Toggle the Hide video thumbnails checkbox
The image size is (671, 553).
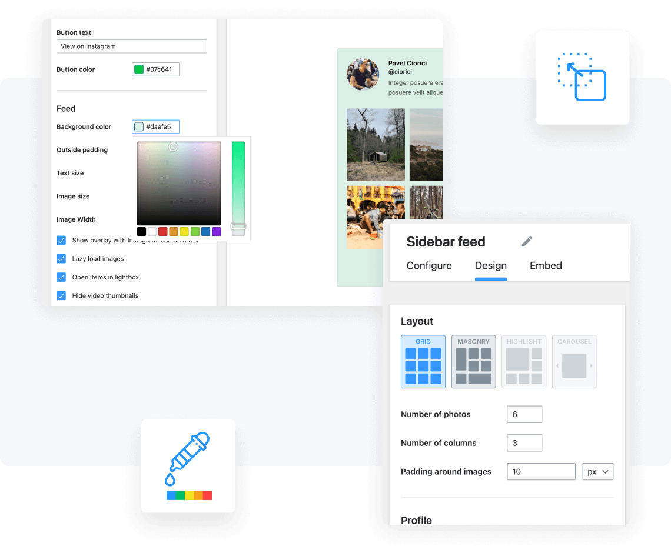pos(61,295)
